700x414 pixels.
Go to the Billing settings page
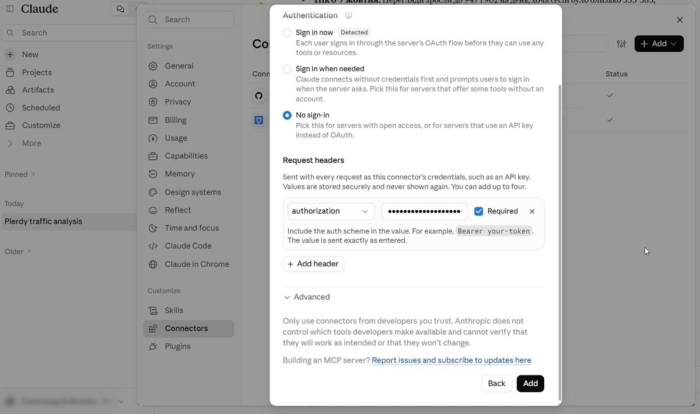coord(188,120)
